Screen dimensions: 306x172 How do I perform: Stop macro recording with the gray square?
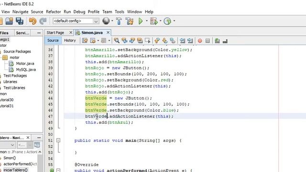(x=208, y=41)
